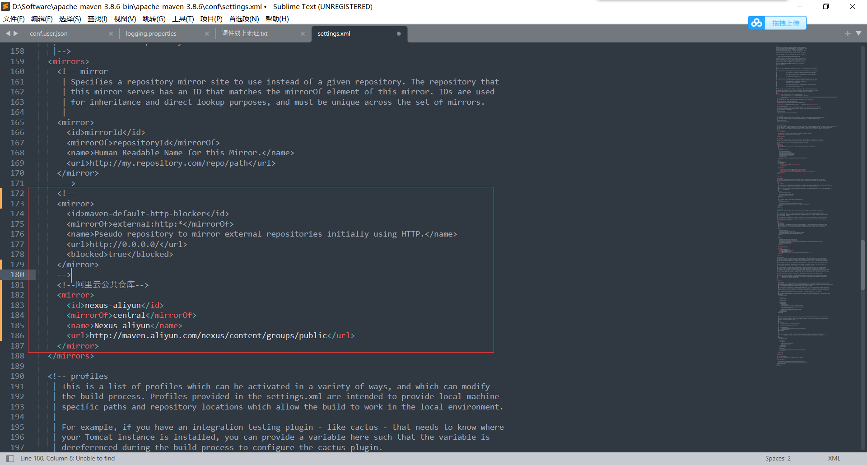Open the Spaces: 2 indentation menu
Viewport: 867px width, 465px height.
(x=778, y=458)
